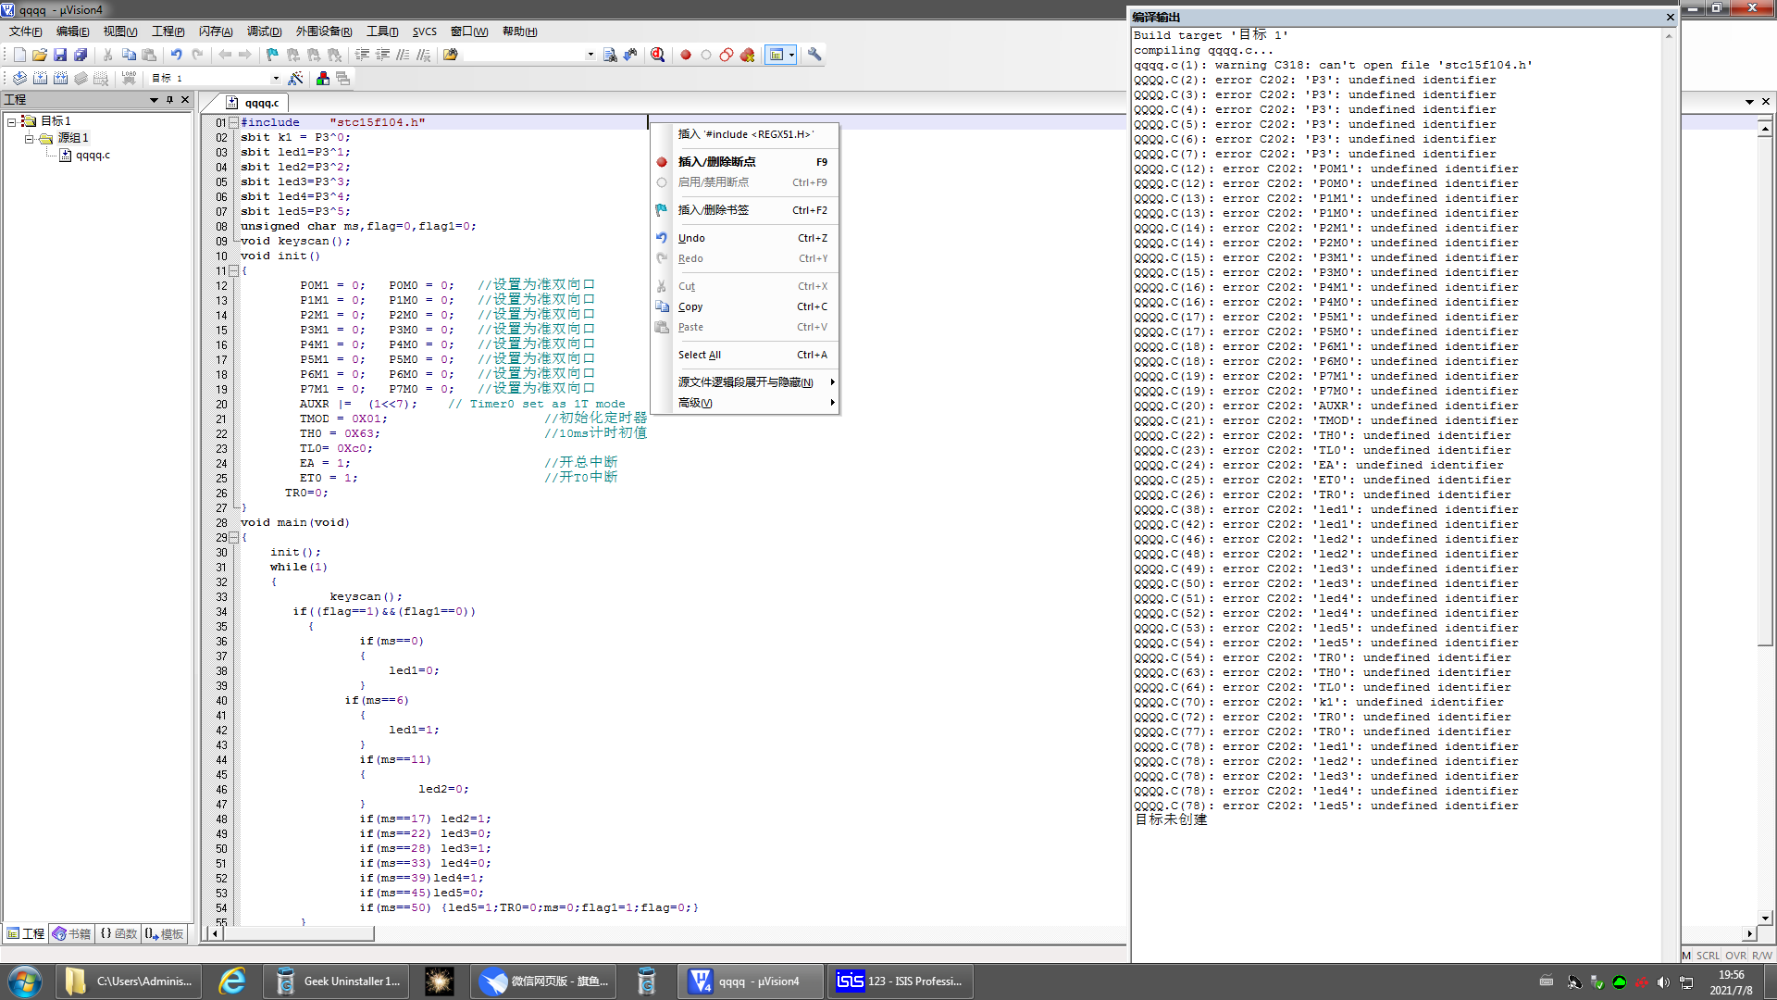Download to flash LOAD icon
The height and width of the screenshot is (1000, 1777).
coord(129,79)
